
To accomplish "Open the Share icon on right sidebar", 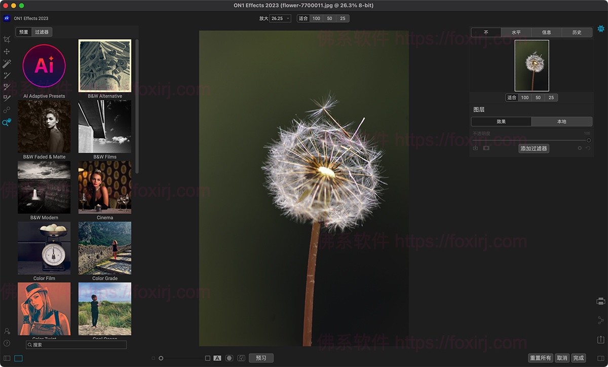I will 601,320.
